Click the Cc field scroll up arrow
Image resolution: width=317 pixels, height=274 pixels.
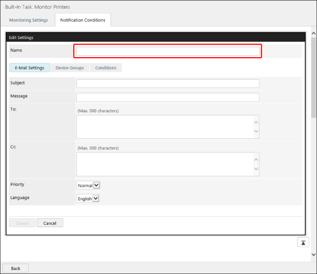tap(256, 159)
